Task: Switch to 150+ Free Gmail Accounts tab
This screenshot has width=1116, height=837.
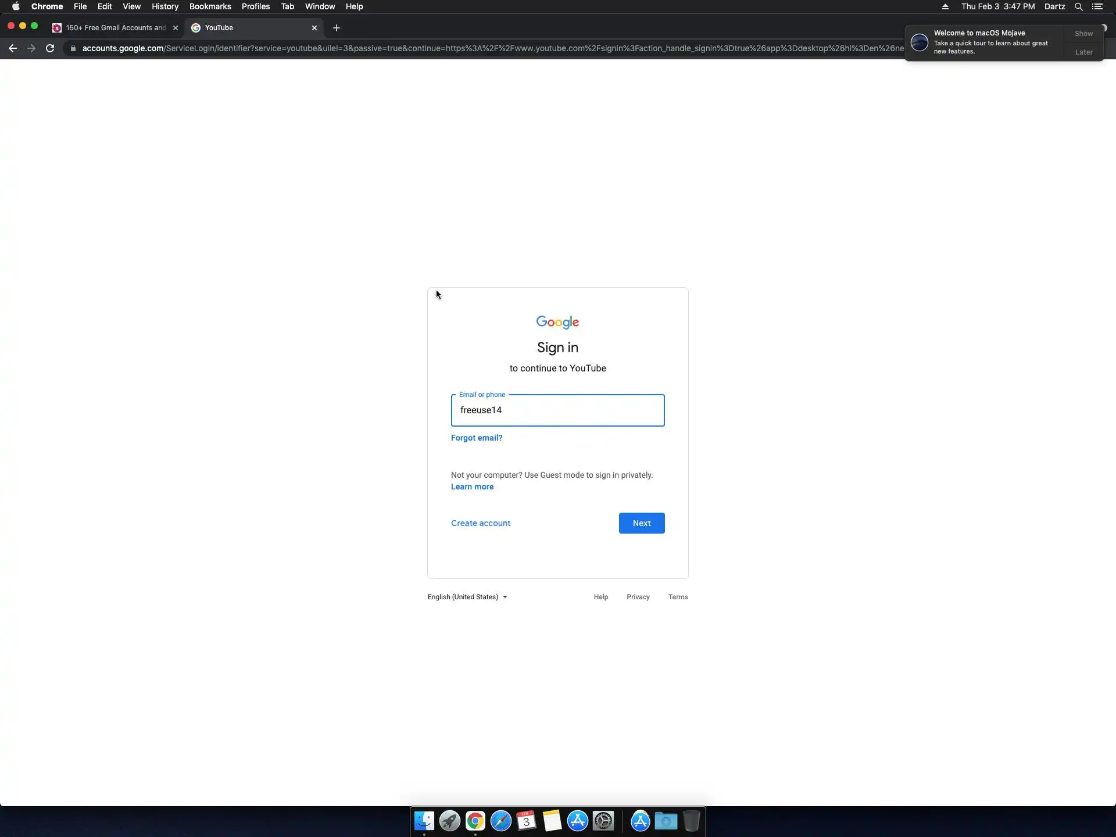Action: point(115,28)
